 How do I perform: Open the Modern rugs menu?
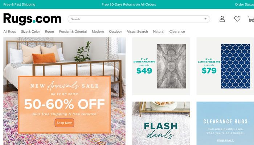tap(98, 32)
